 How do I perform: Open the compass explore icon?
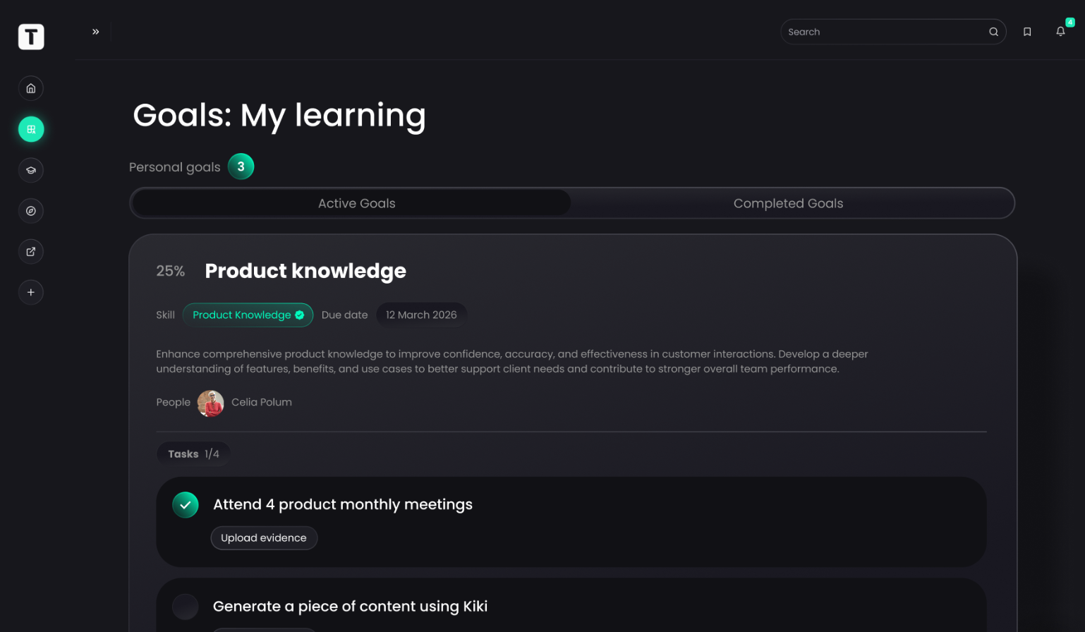point(31,211)
